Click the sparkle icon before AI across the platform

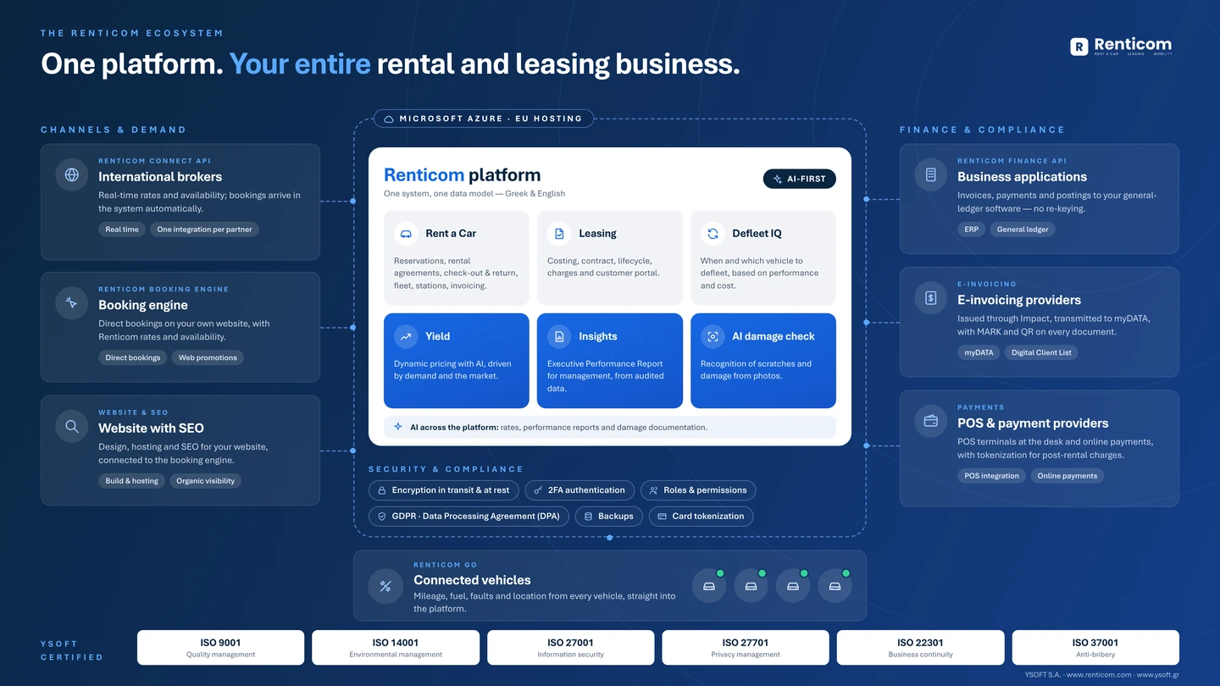(x=398, y=427)
